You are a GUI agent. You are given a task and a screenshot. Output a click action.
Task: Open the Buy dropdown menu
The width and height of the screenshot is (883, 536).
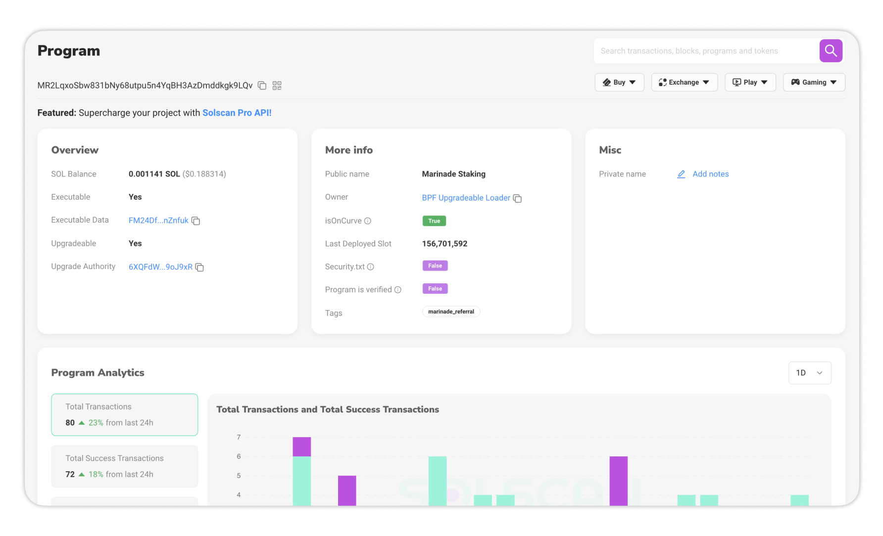coord(619,82)
